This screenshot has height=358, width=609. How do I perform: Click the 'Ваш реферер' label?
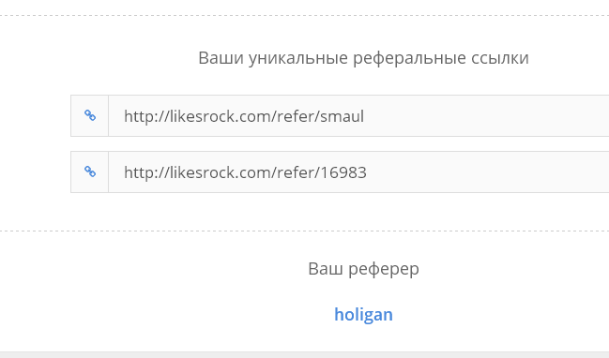coord(363,269)
